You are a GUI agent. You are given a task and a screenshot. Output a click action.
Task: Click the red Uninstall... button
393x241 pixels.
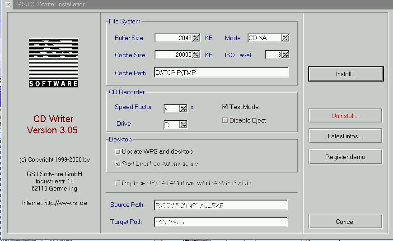345,115
